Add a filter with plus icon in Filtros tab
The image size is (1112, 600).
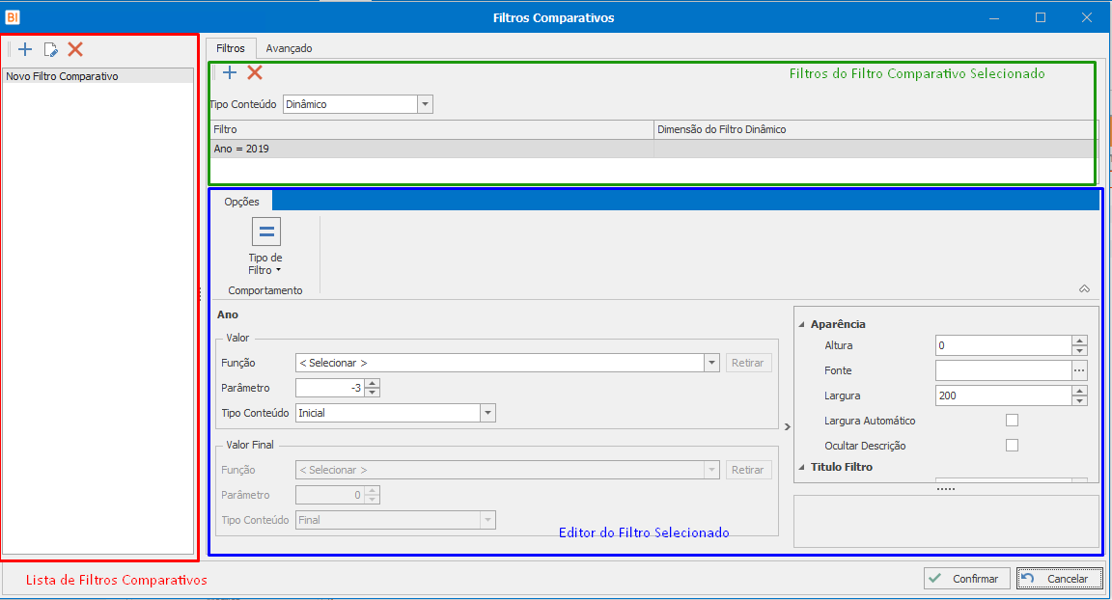[x=230, y=72]
